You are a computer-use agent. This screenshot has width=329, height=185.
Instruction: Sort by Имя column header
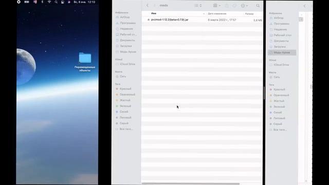point(154,13)
